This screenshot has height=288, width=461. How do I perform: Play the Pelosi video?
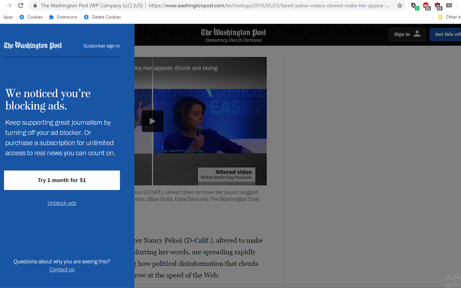pos(153,121)
